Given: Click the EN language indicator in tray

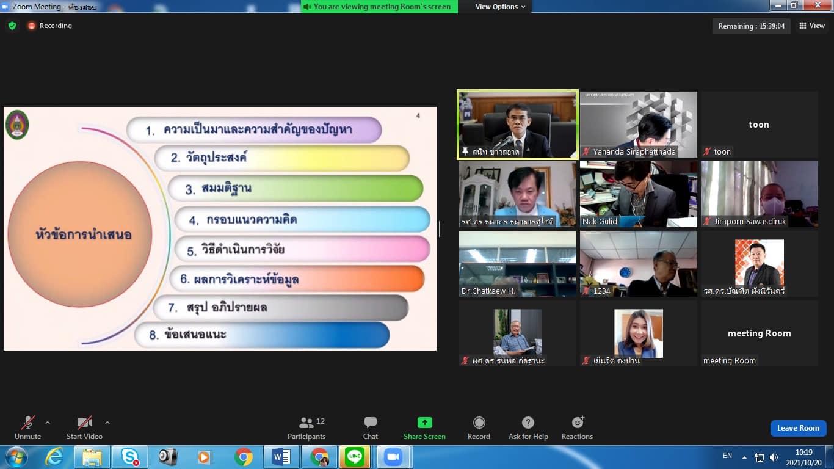Looking at the screenshot, I should click(727, 456).
